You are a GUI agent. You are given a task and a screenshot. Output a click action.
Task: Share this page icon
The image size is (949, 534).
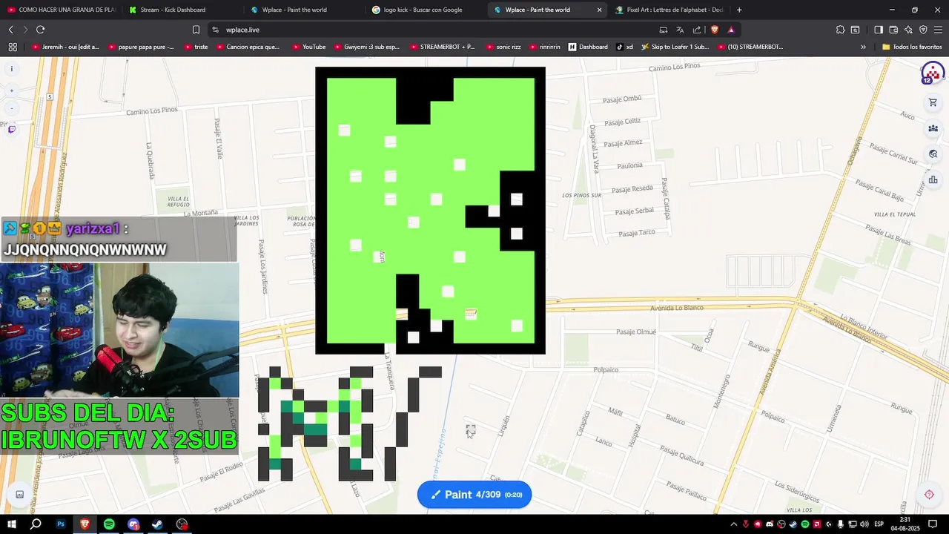697,30
